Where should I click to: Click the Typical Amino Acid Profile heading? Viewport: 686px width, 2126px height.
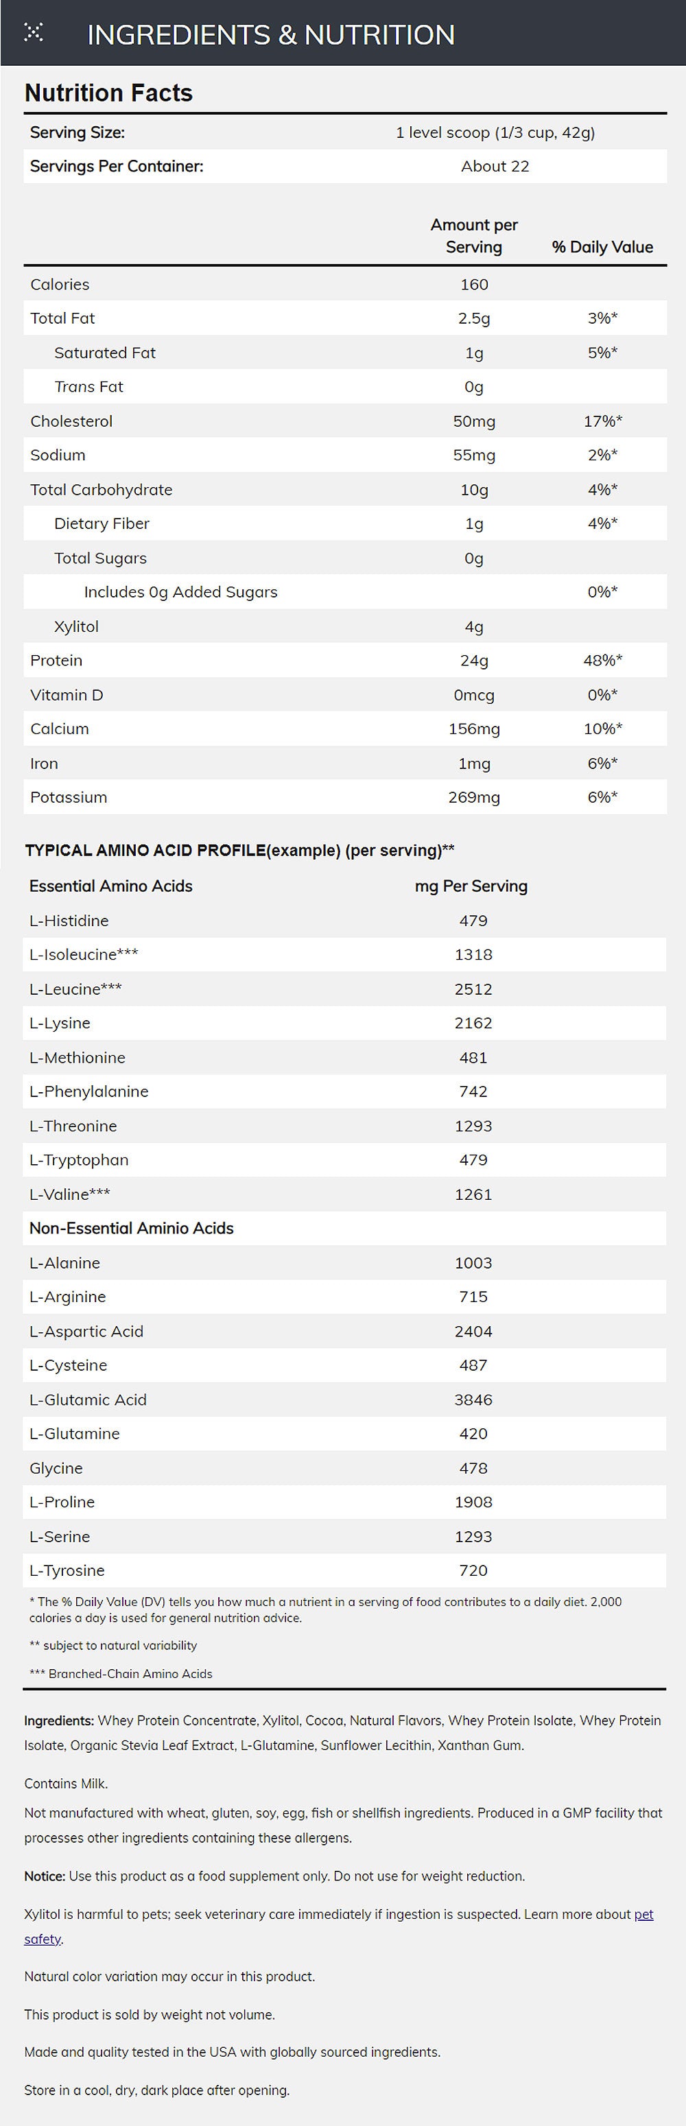(239, 850)
